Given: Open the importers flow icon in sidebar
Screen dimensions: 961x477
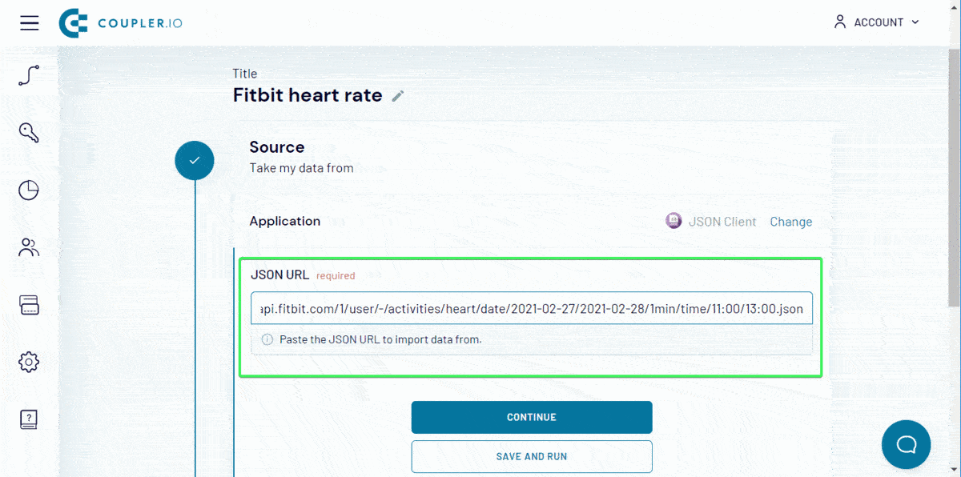Looking at the screenshot, I should [29, 76].
